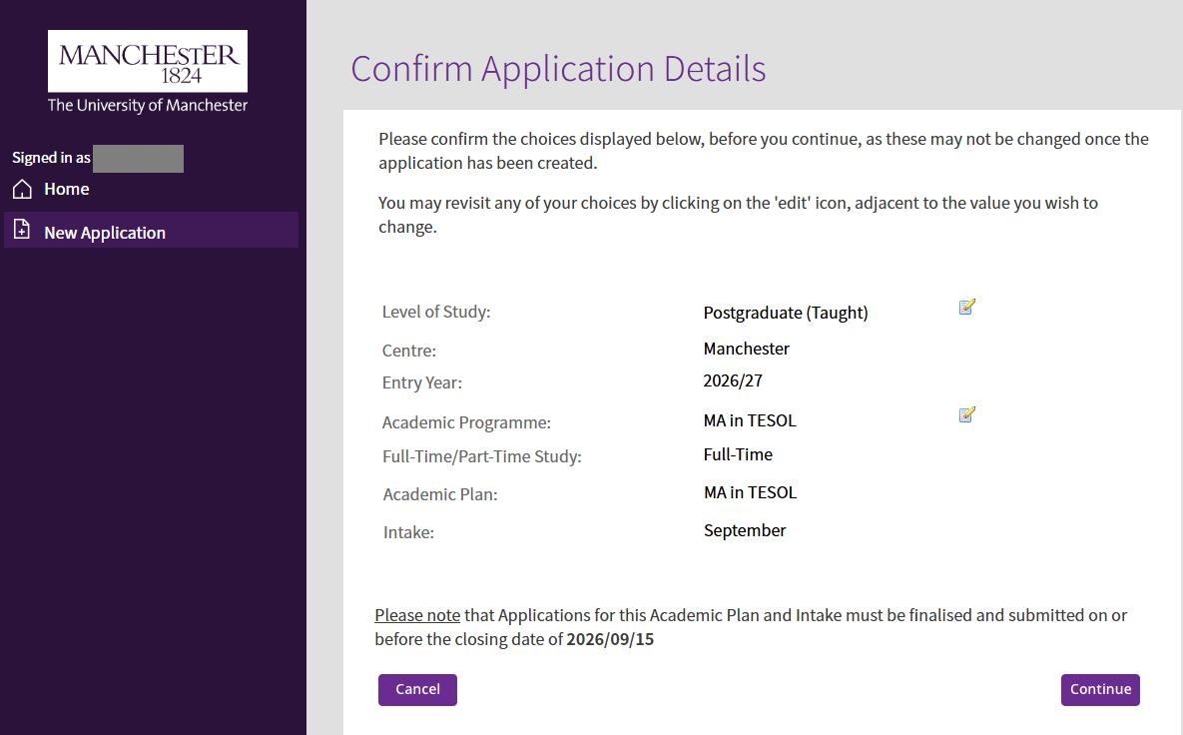Click the 'Academic Plan:' field label
Screen dimensions: 1183x735
coord(439,494)
